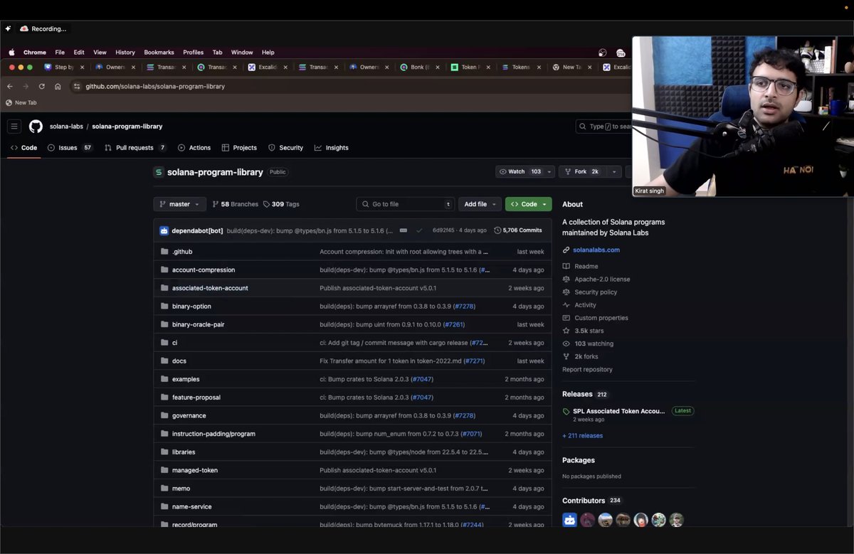
Task: Click first contributor avatar
Action: click(569, 520)
